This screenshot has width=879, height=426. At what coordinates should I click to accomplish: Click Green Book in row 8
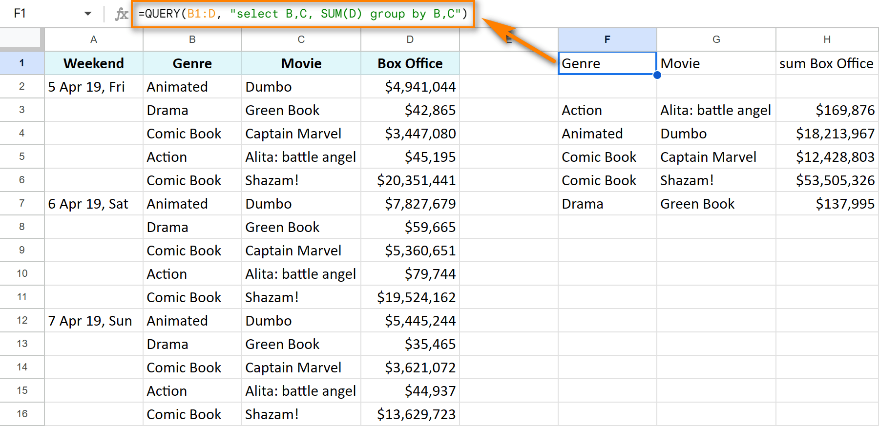301,227
